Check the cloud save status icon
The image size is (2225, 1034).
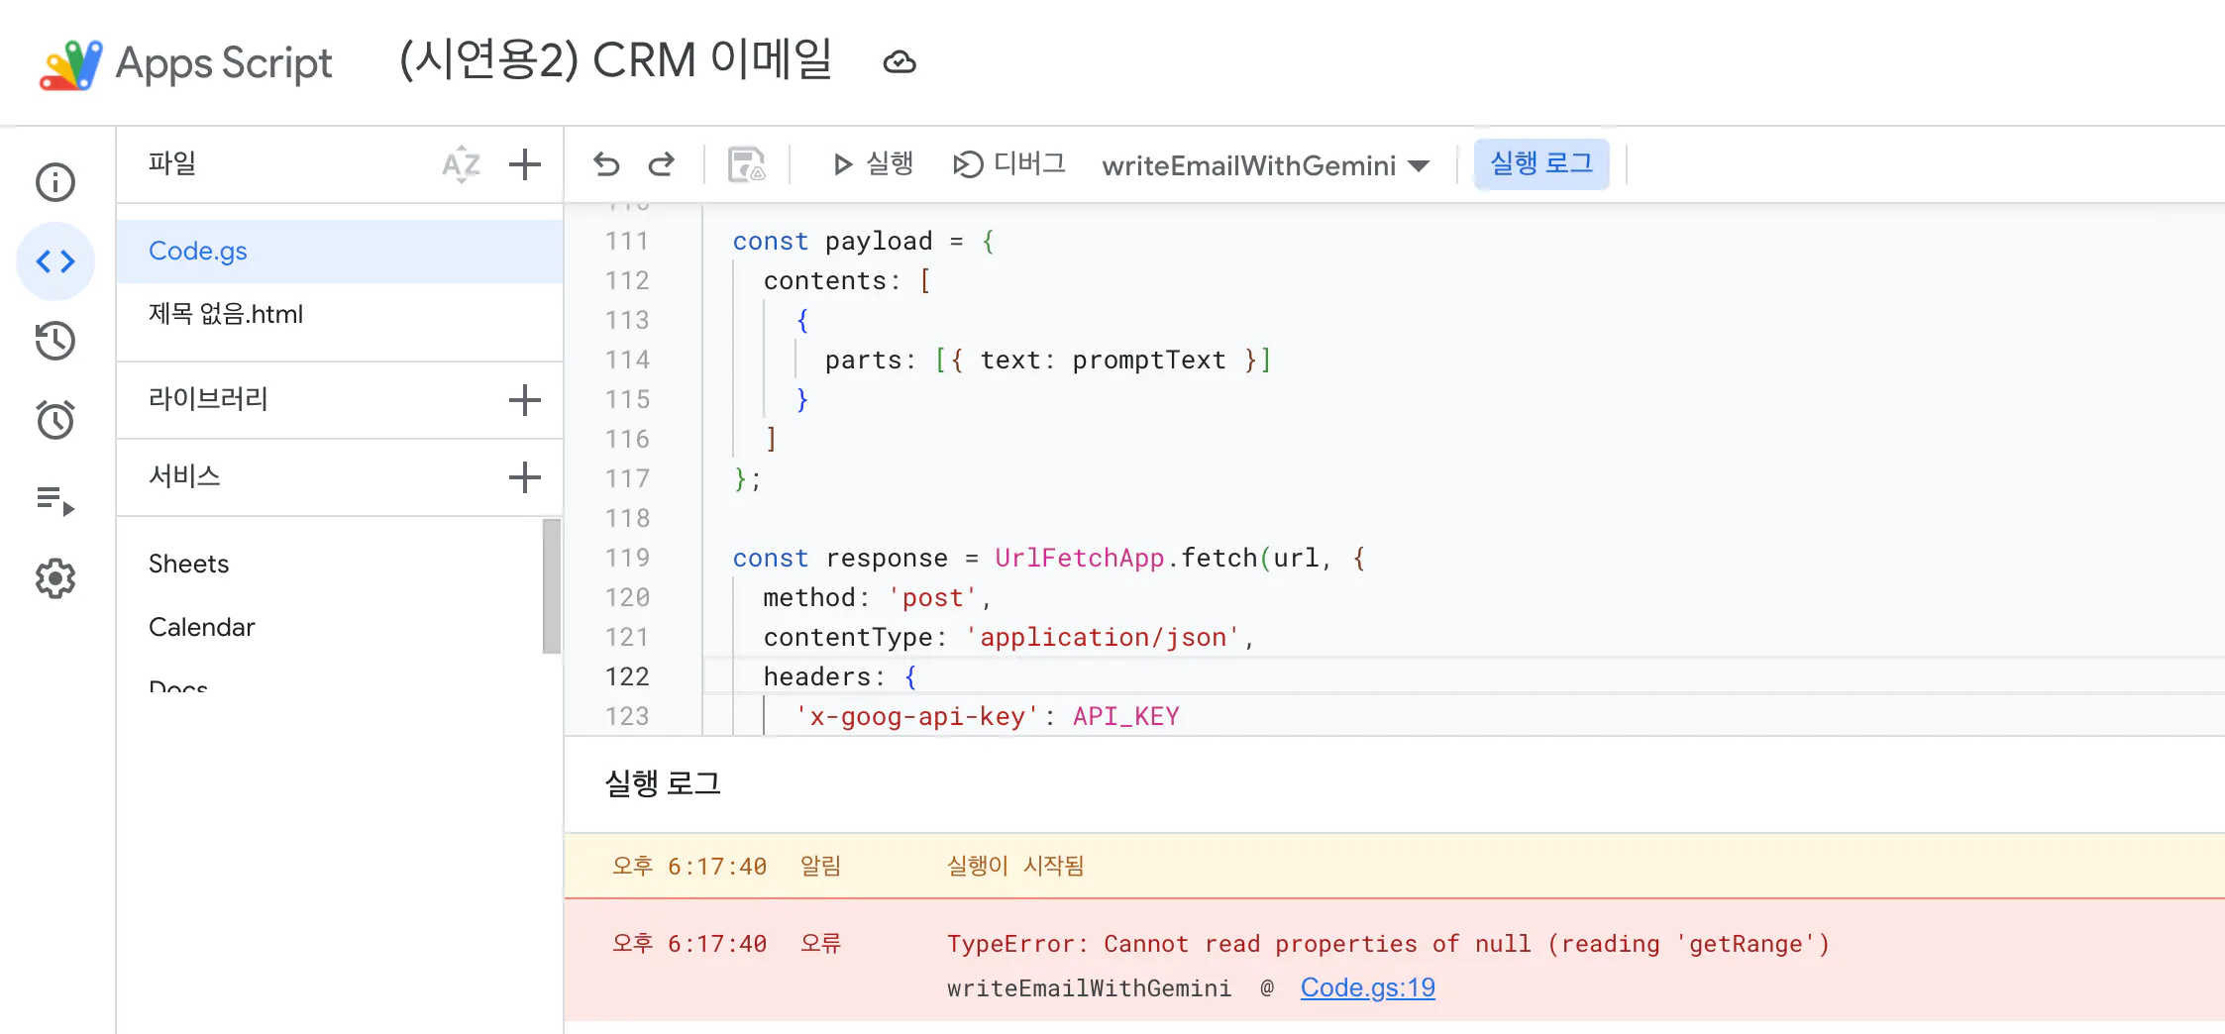[x=900, y=62]
